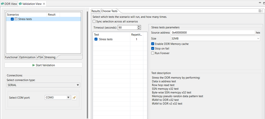Switch to the DDR View tab
This screenshot has height=119, width=265.
pos(10,4)
